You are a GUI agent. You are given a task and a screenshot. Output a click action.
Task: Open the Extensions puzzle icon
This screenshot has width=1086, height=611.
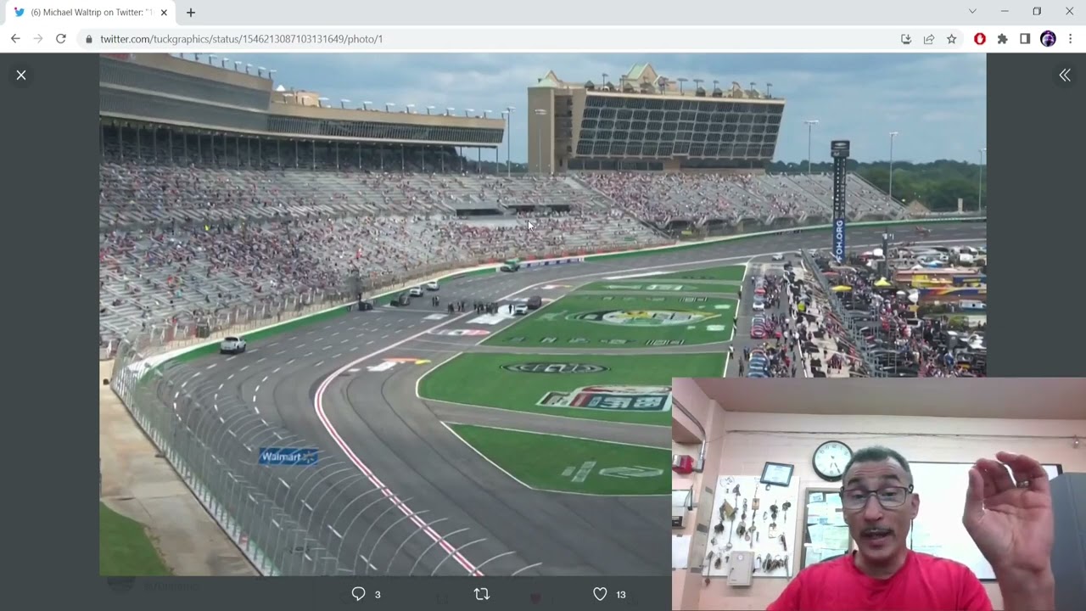[1003, 39]
